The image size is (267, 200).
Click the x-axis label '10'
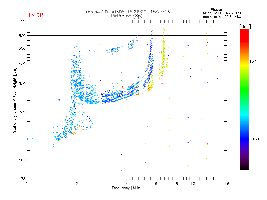click(x=193, y=184)
